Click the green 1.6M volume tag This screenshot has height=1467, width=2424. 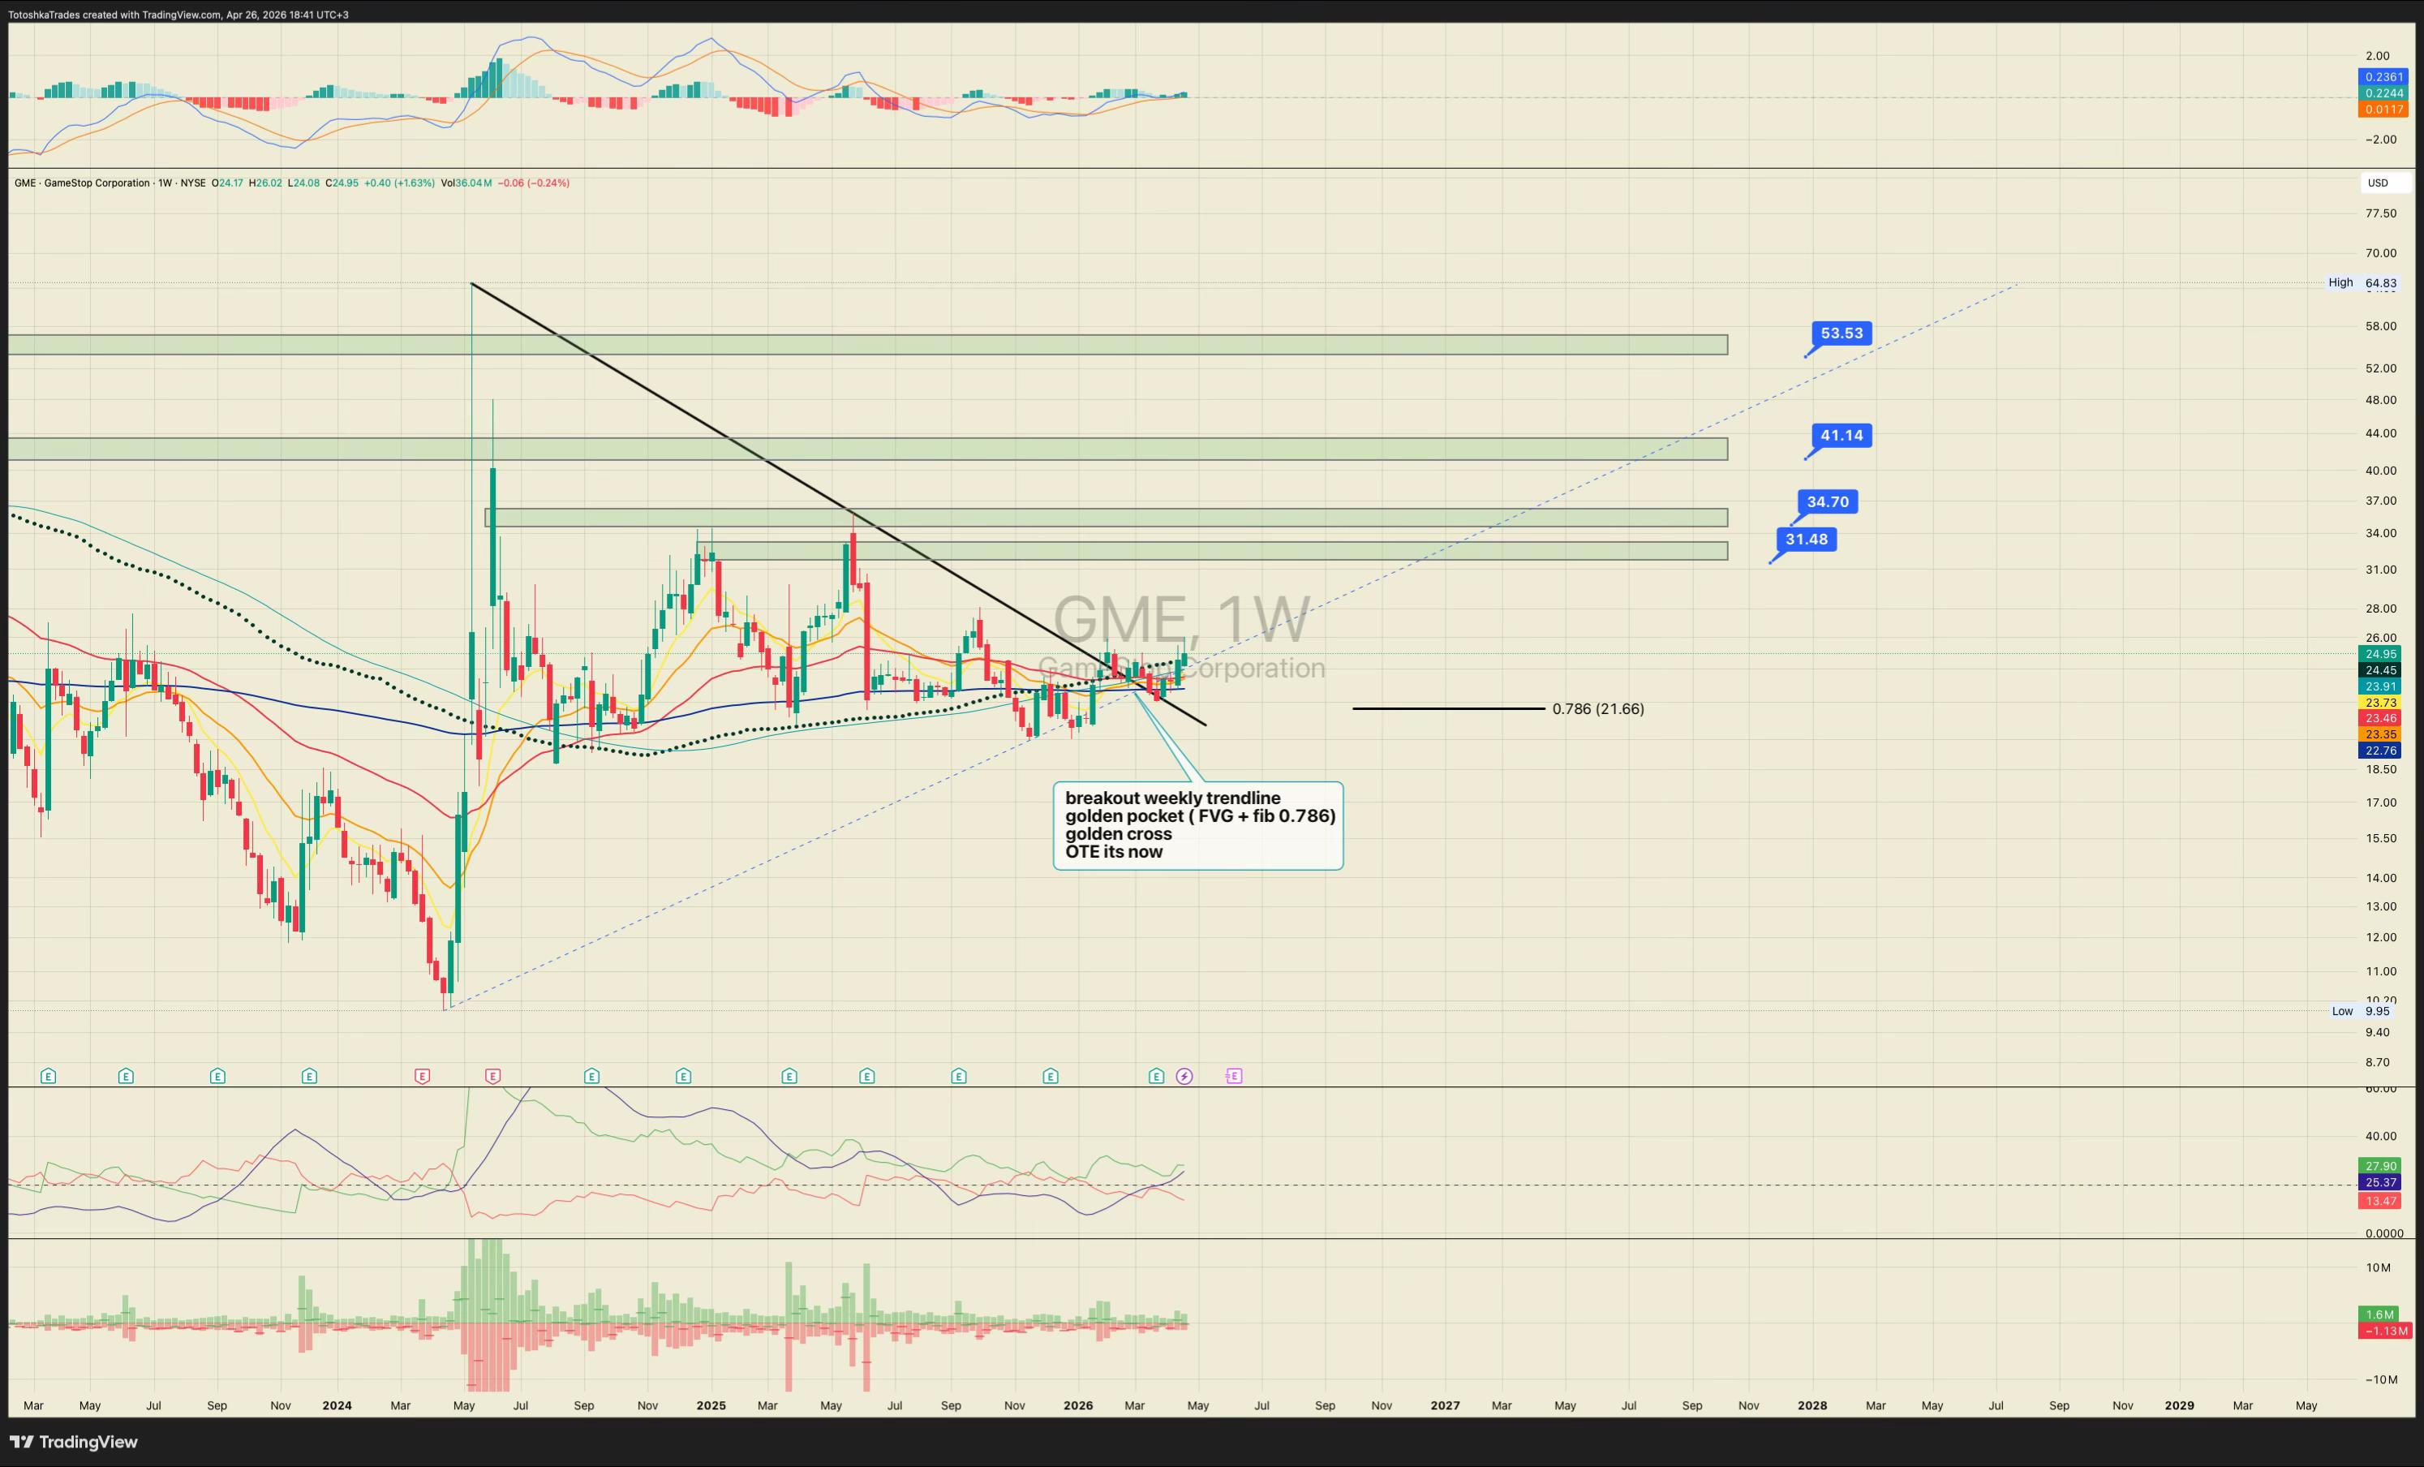pyautogui.click(x=2379, y=1314)
